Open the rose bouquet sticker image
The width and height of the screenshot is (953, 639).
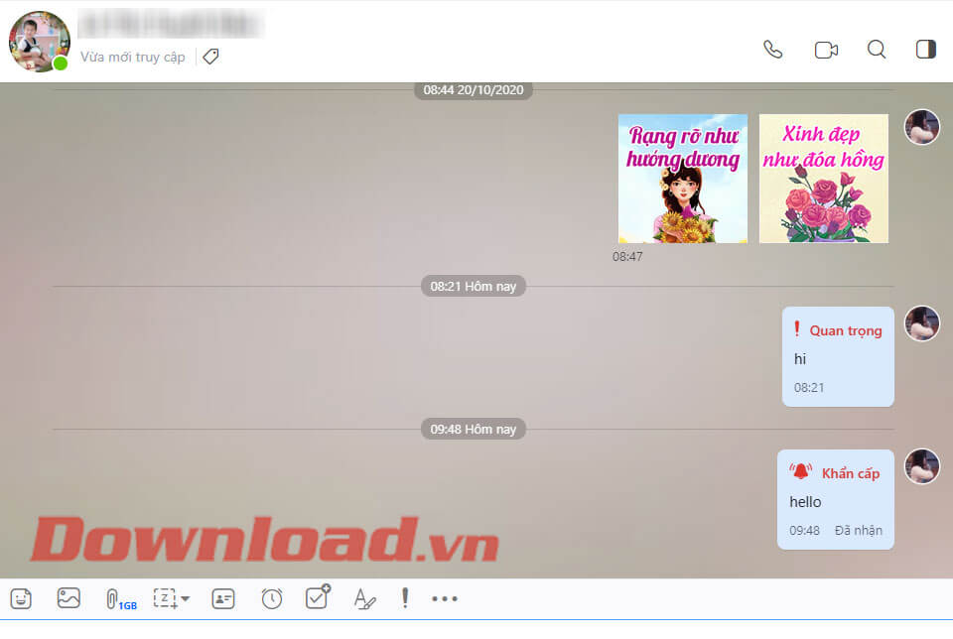pyautogui.click(x=824, y=179)
